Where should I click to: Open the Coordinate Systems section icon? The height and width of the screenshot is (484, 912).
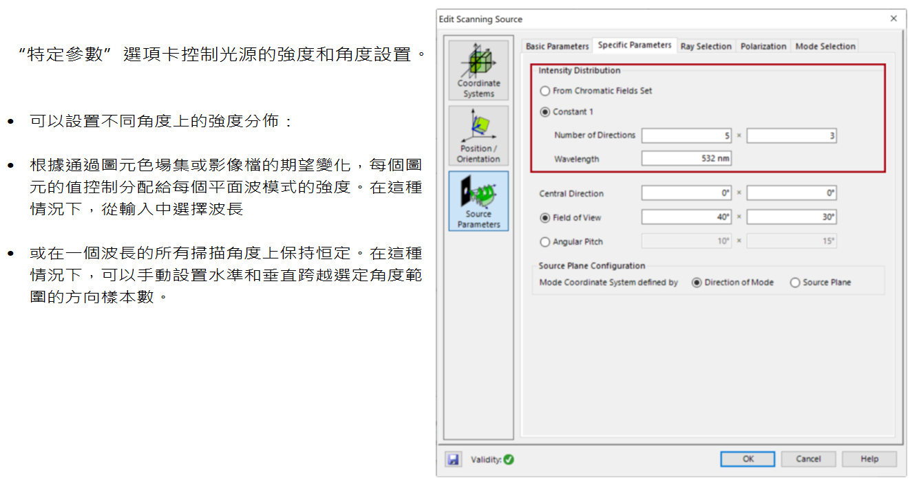[478, 70]
